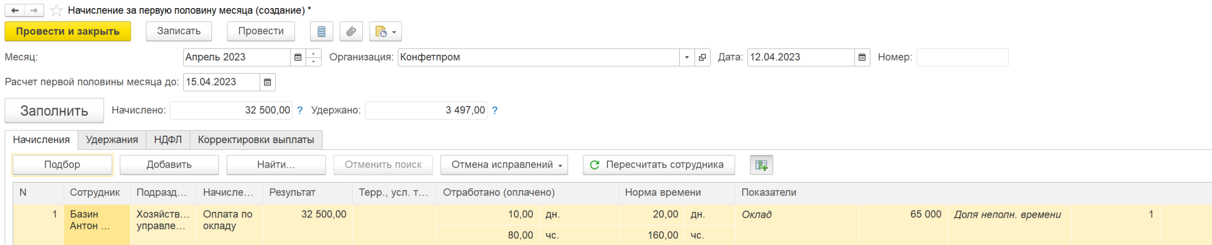
Task: Click the Организация input field
Action: 538,57
